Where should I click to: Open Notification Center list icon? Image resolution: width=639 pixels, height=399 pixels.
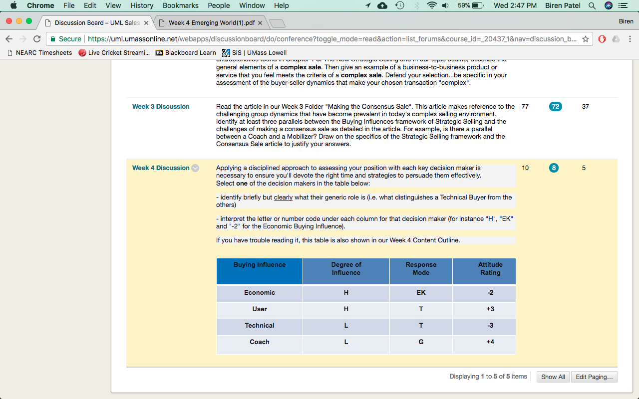[x=623, y=5]
